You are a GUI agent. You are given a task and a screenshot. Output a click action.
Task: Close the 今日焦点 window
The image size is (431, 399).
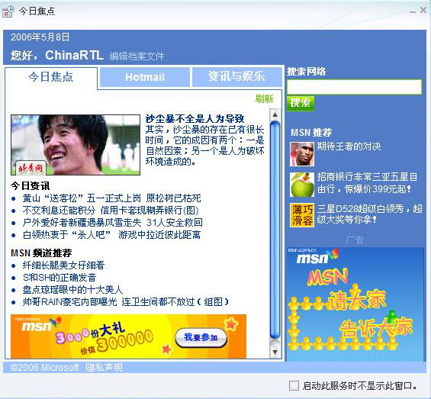pos(423,10)
